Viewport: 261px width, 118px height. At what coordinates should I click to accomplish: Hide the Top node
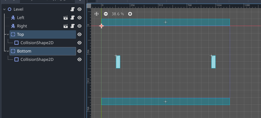(79, 34)
